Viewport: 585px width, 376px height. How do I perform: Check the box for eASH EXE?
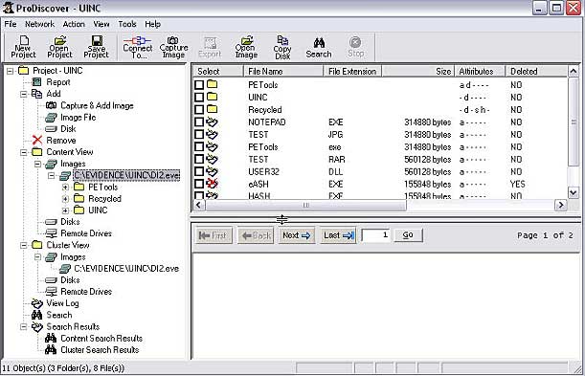[199, 184]
